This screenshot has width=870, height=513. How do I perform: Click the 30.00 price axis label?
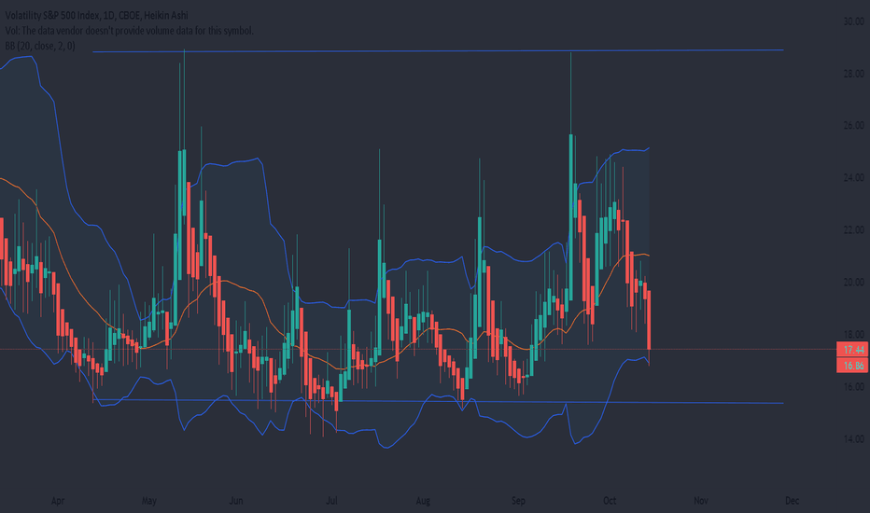click(853, 21)
